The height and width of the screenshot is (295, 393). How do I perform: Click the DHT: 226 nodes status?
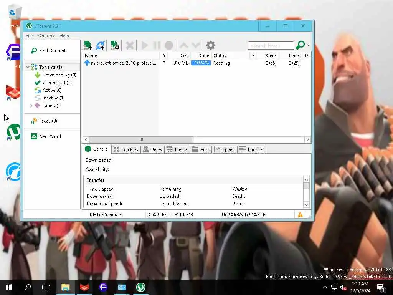(106, 215)
